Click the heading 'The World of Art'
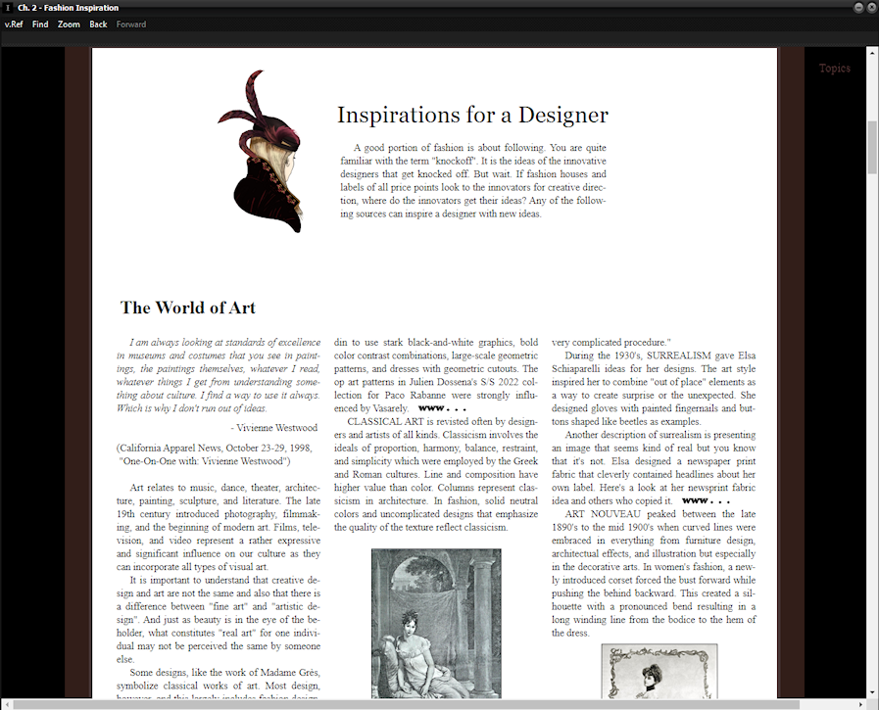Screen dimensions: 879x710 (188, 308)
